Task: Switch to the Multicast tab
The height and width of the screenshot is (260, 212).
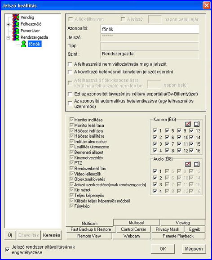Action: pos(137,223)
